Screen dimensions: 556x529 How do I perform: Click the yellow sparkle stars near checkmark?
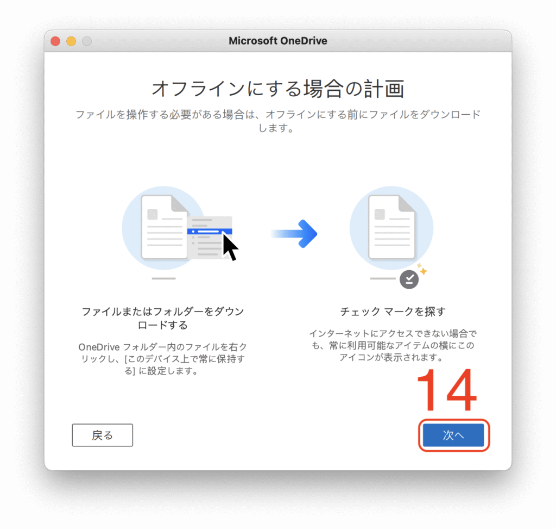coord(421,269)
